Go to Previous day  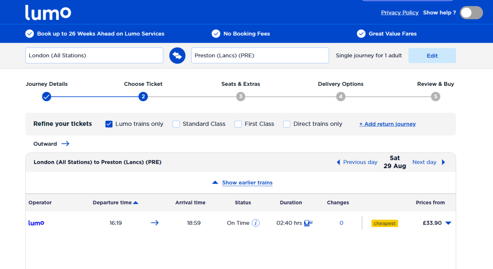[360, 162]
